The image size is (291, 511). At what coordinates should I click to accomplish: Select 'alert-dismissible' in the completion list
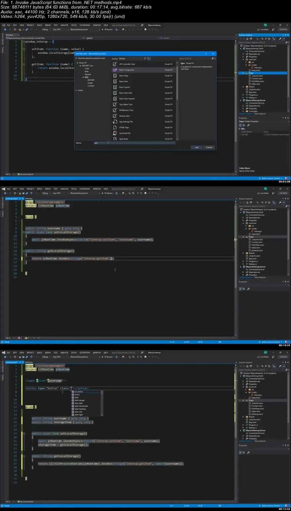[x=86, y=406]
